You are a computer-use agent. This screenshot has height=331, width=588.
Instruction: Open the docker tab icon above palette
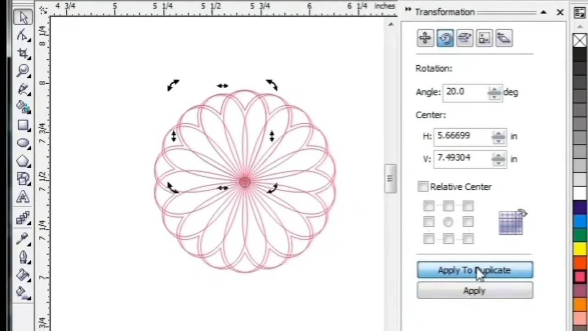click(x=580, y=12)
